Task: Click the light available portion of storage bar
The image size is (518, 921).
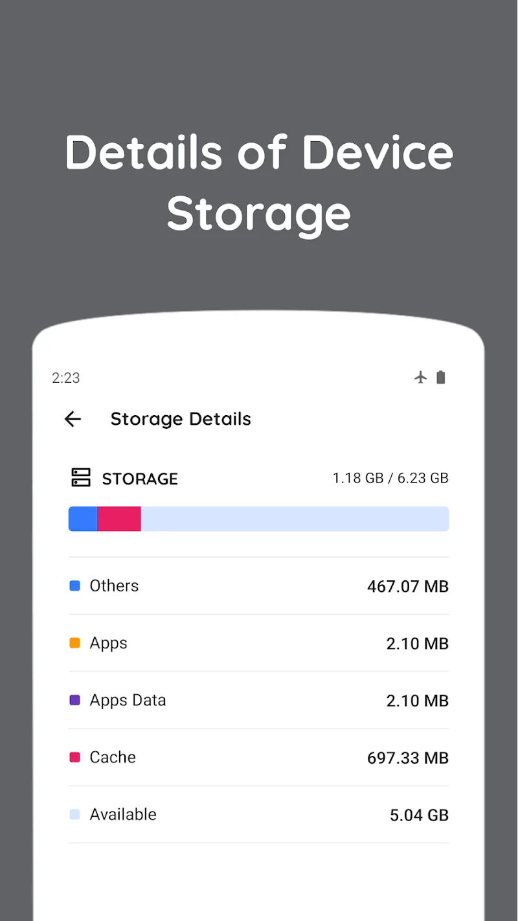Action: pyautogui.click(x=295, y=519)
